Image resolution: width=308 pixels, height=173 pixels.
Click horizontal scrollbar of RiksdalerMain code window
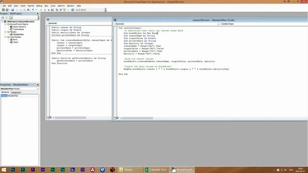click(x=137, y=118)
